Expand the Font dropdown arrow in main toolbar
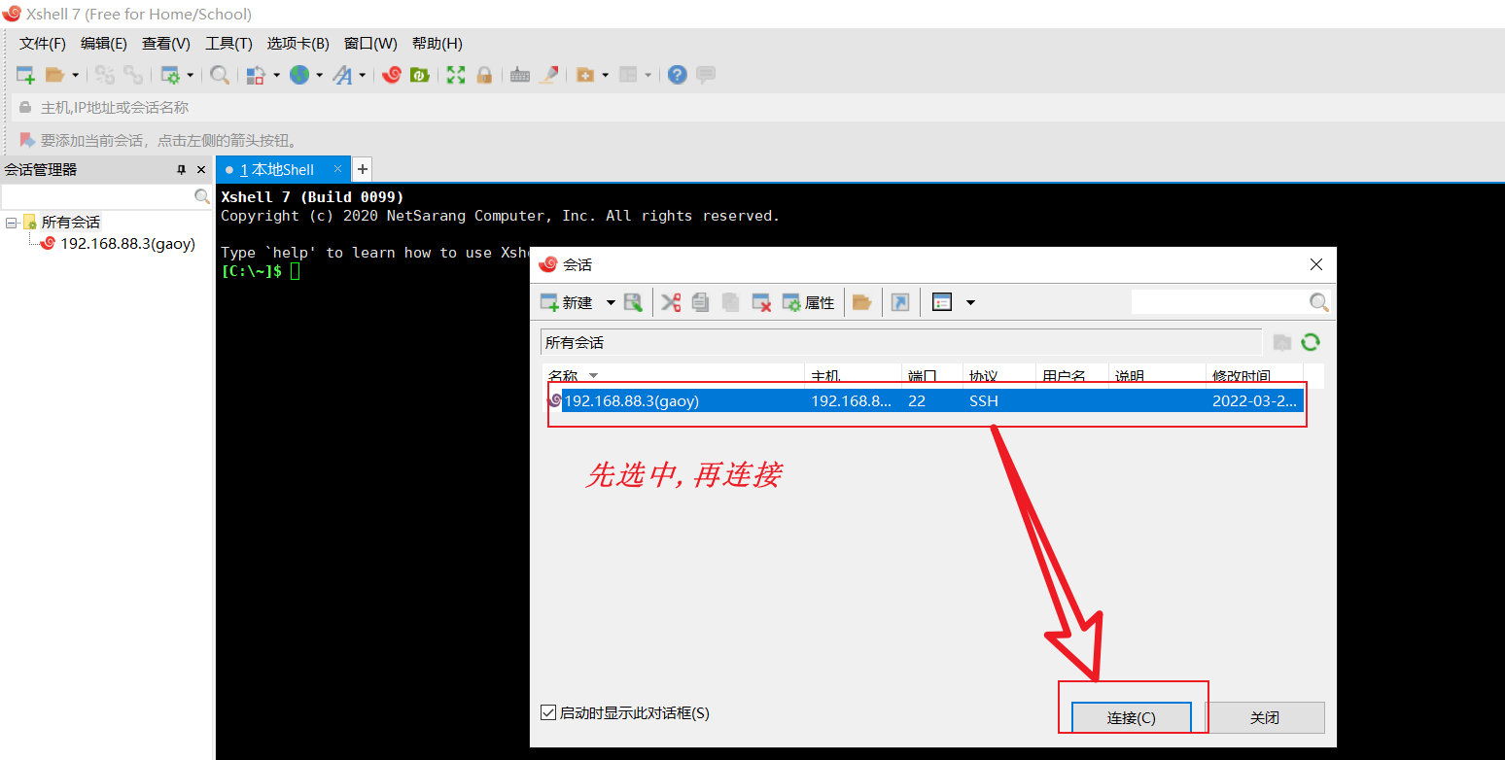Image resolution: width=1505 pixels, height=760 pixels. point(362,75)
